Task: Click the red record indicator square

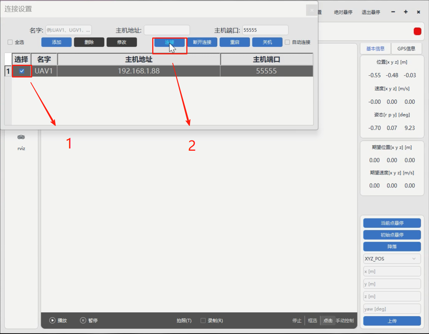Action: tap(417, 31)
